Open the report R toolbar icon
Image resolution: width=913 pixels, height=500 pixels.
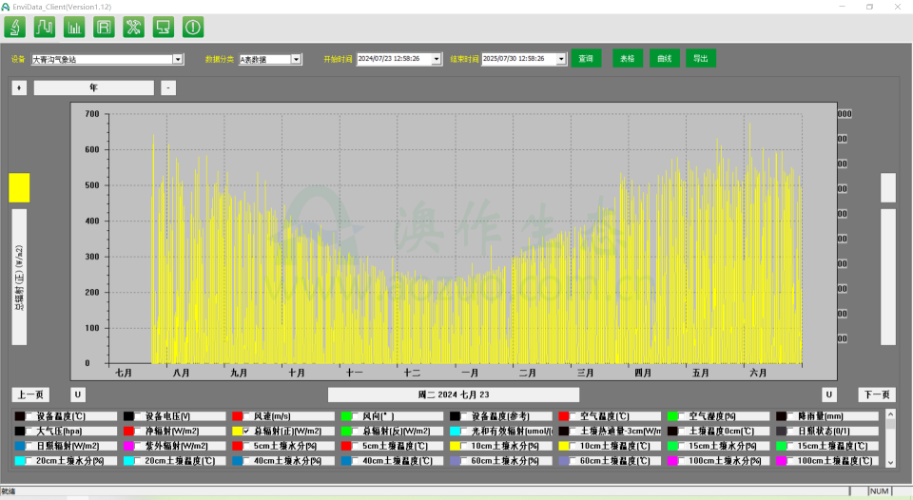pyautogui.click(x=104, y=28)
